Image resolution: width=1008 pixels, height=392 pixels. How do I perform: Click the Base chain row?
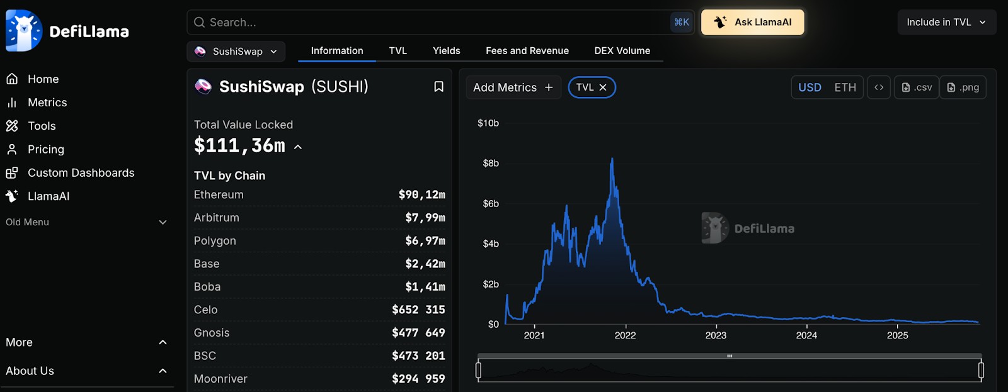tap(319, 264)
